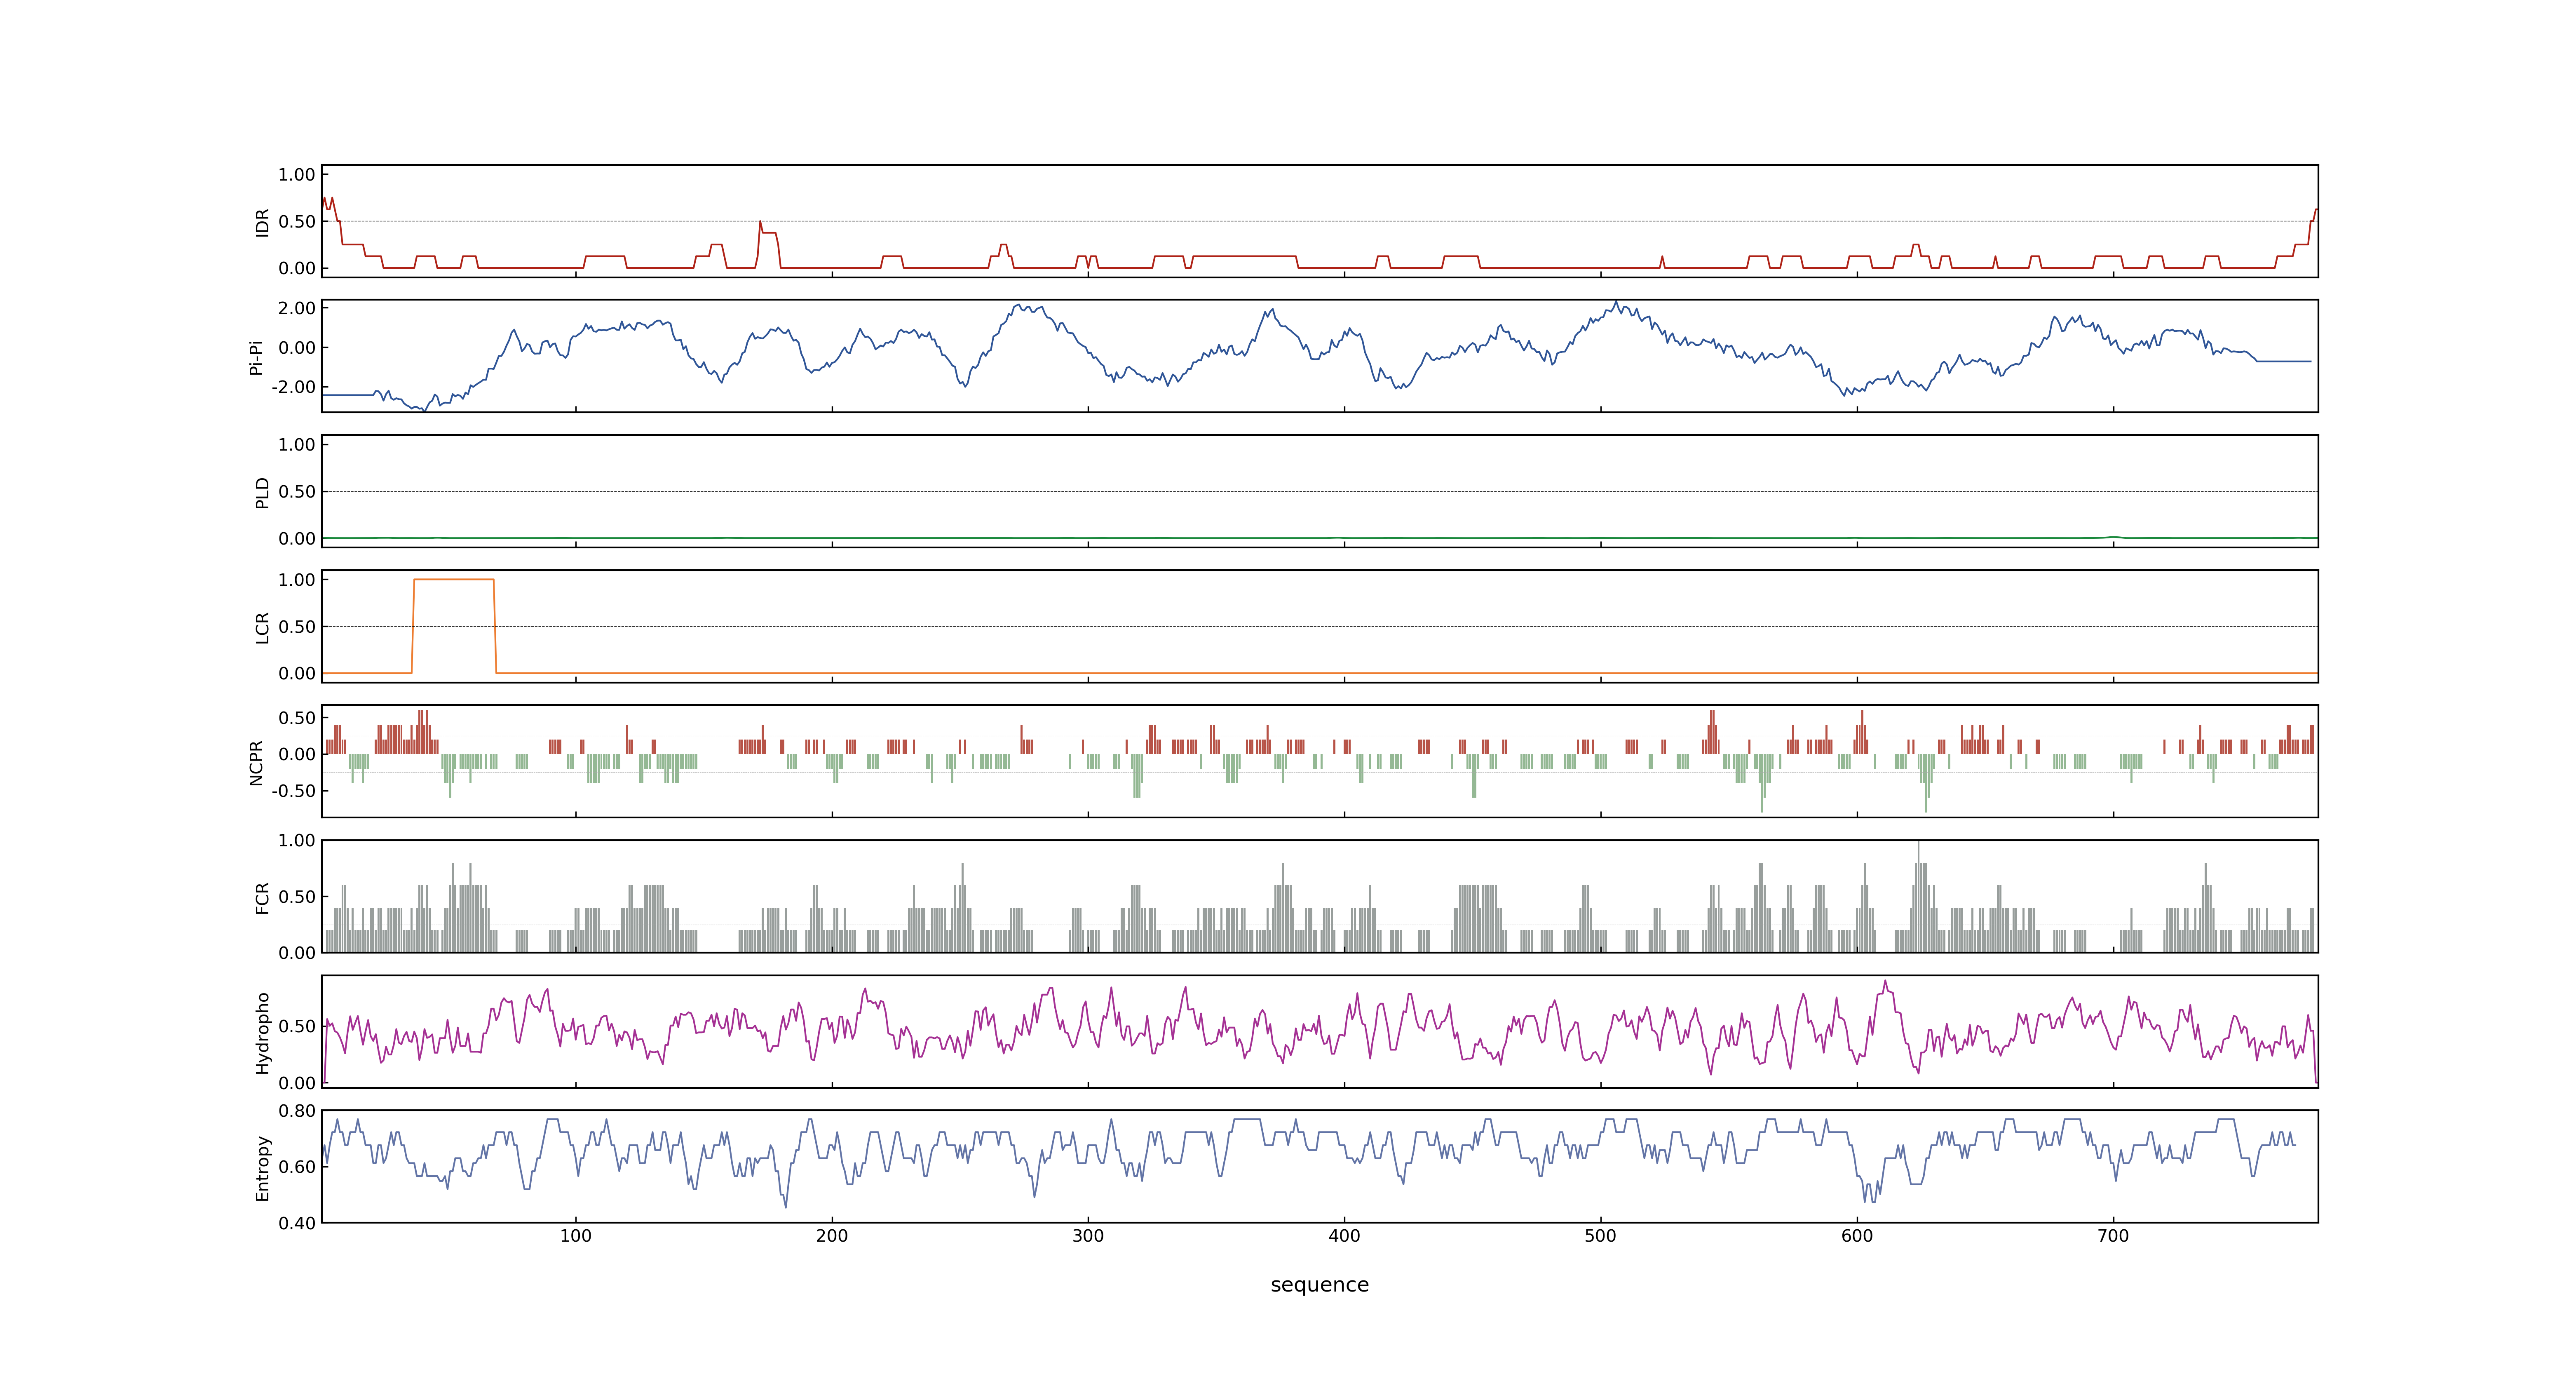Select the 300 tick label on x-axis

1088,1236
